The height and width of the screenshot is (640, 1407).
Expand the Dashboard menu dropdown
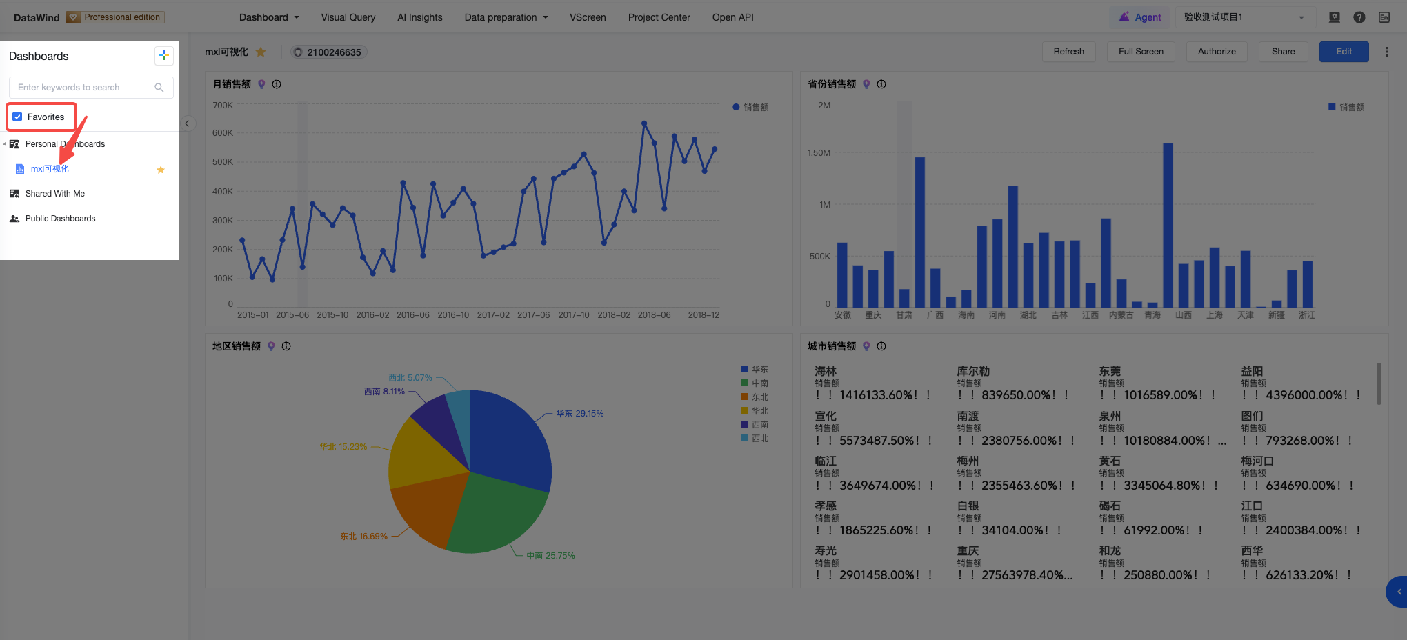point(269,17)
